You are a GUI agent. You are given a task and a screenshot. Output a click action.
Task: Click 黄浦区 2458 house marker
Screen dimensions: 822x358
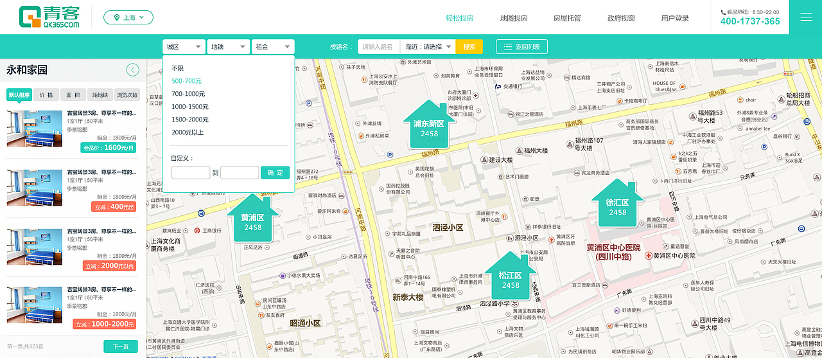252,219
